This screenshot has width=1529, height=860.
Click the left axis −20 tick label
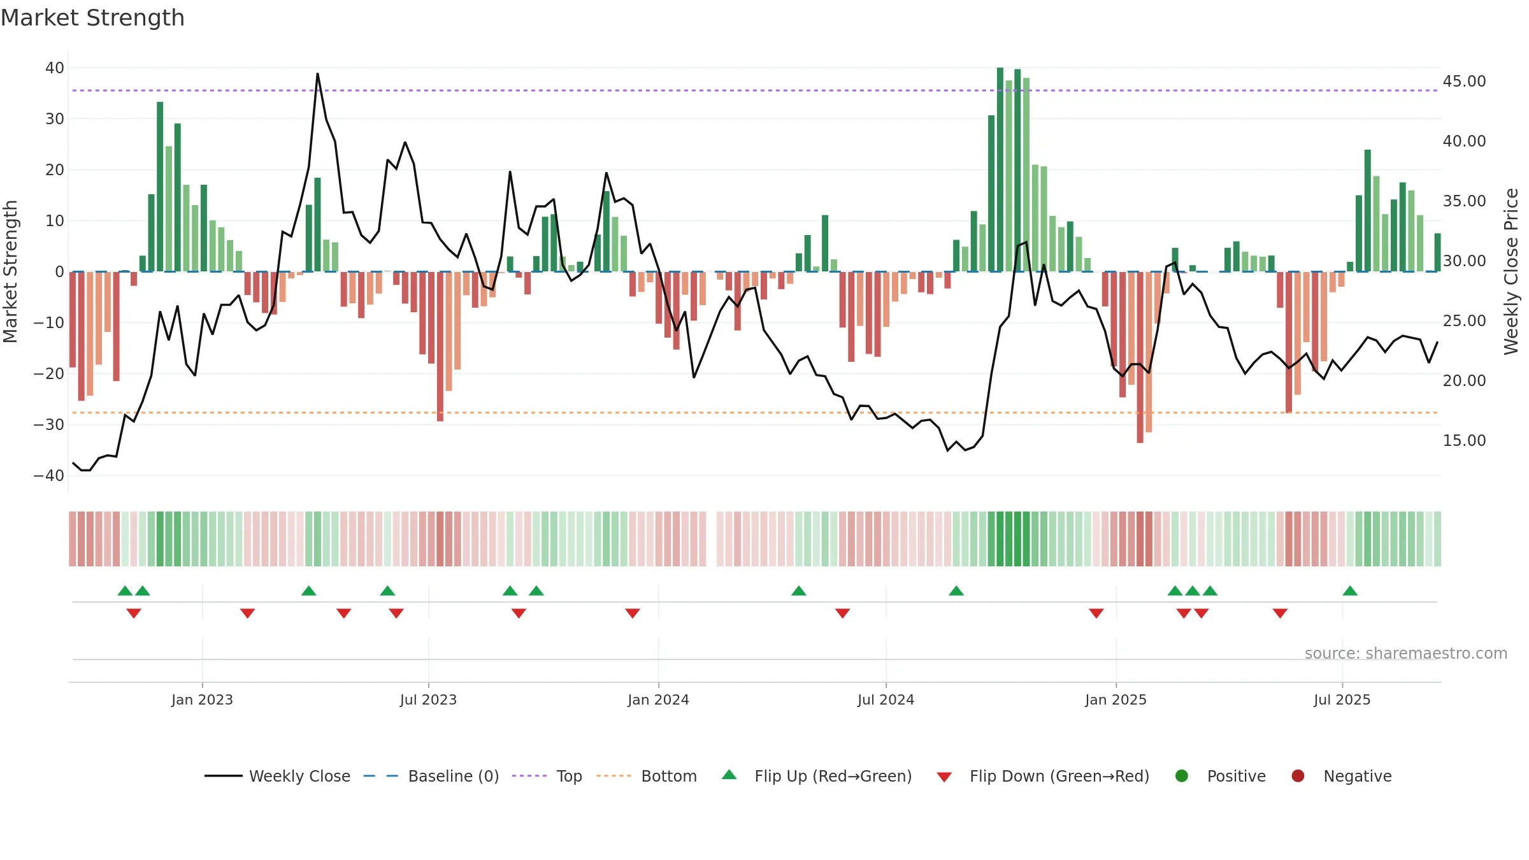click(49, 373)
